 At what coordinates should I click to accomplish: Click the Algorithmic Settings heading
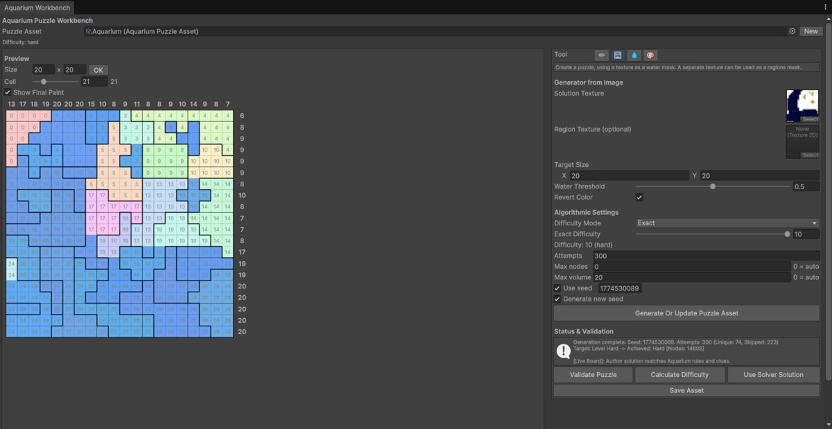[587, 212]
